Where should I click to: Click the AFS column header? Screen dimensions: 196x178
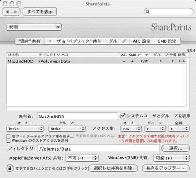click(x=124, y=55)
